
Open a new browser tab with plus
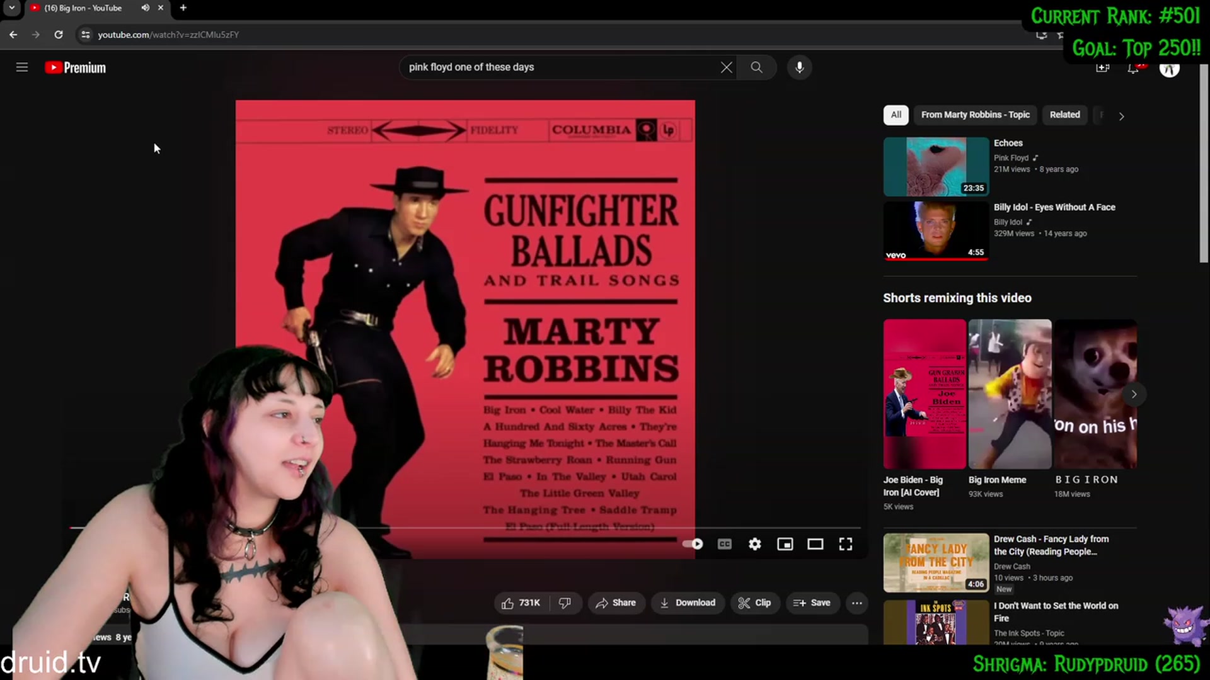[x=183, y=8]
